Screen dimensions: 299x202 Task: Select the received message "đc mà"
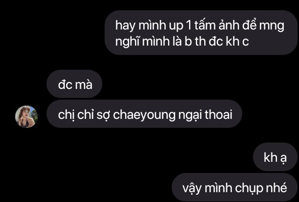tap(74, 84)
